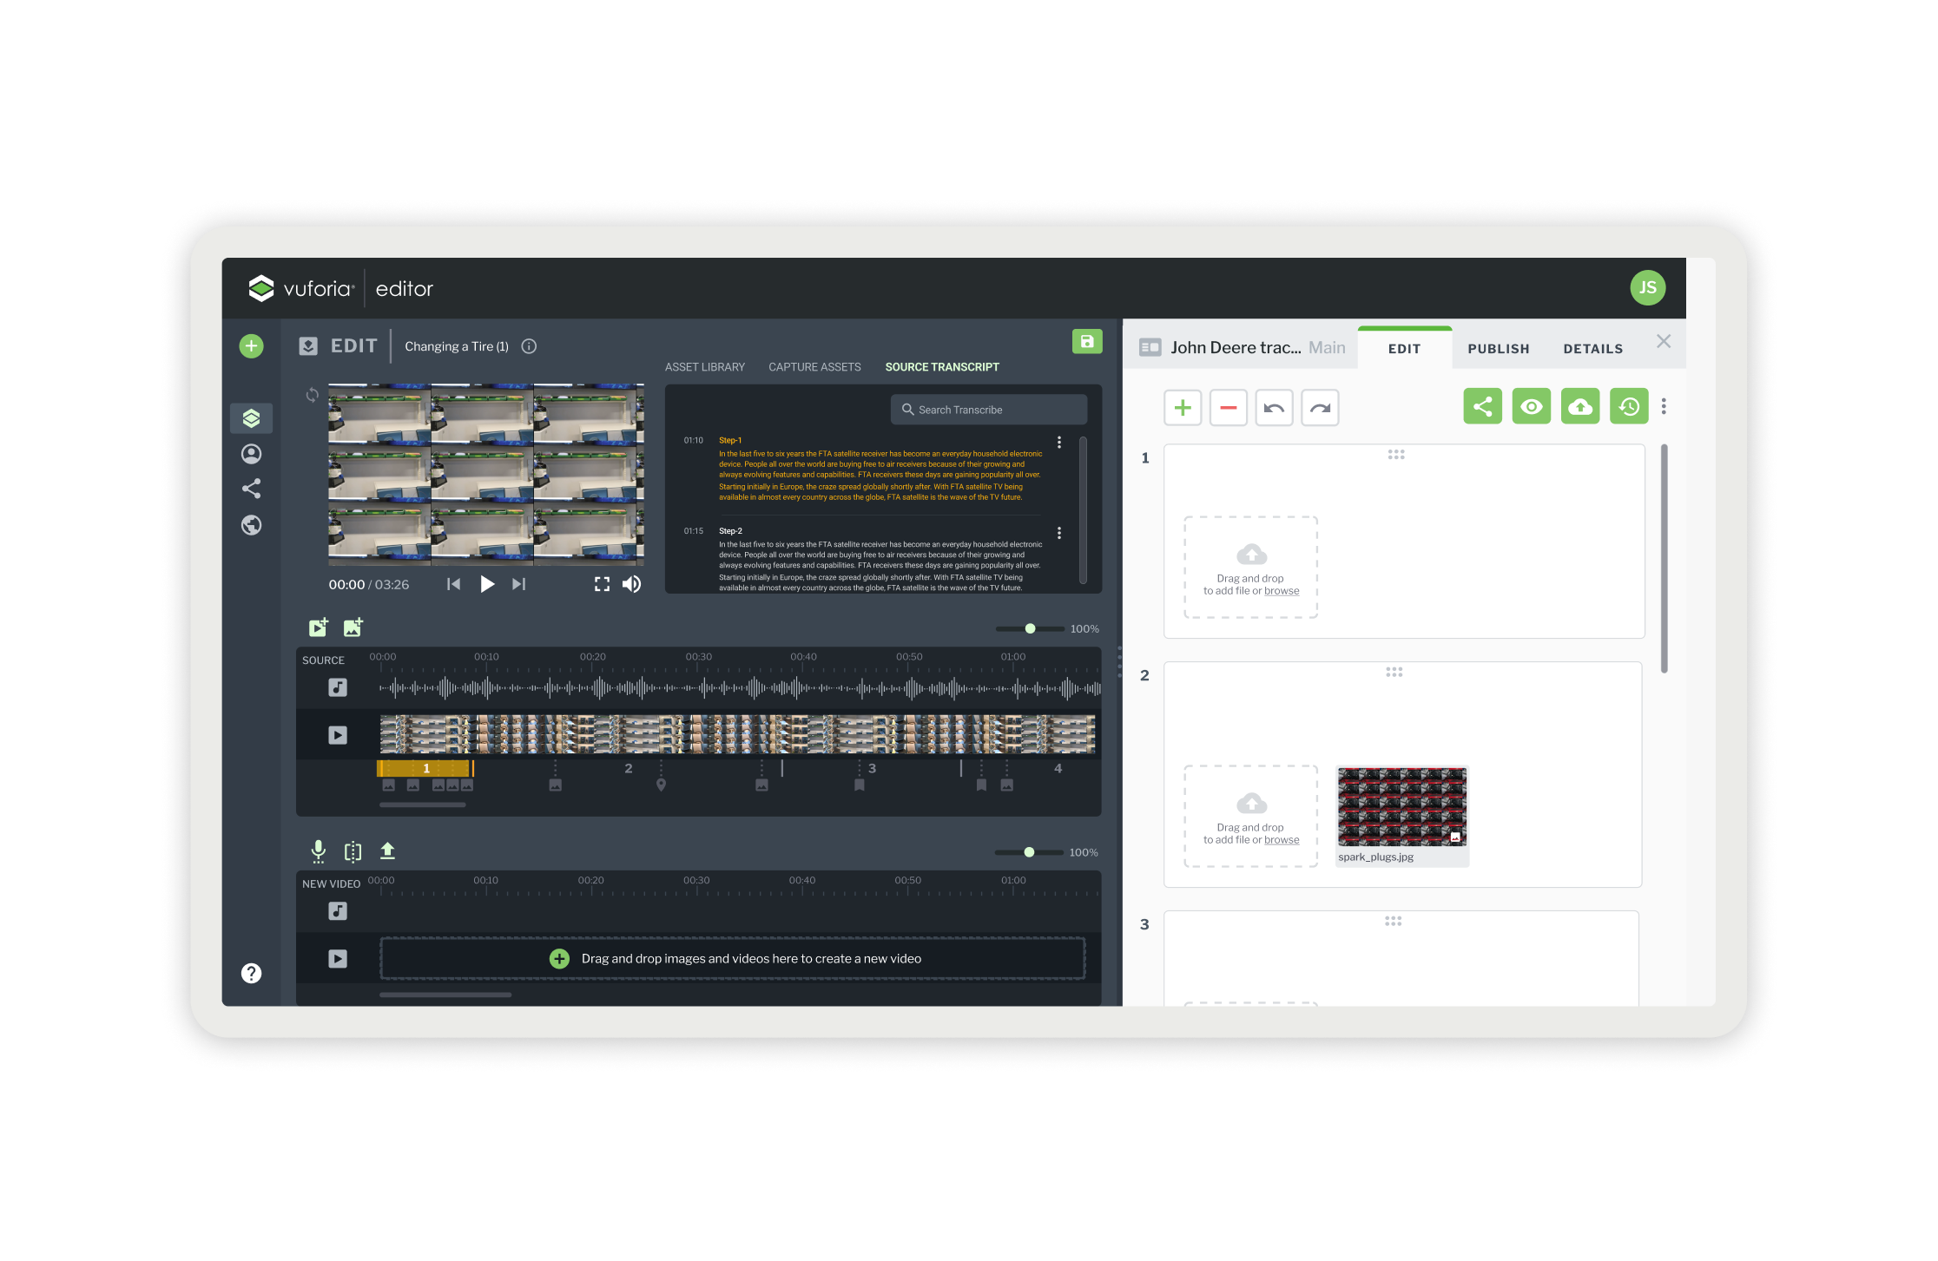Click the share button in right panel

pos(1482,407)
